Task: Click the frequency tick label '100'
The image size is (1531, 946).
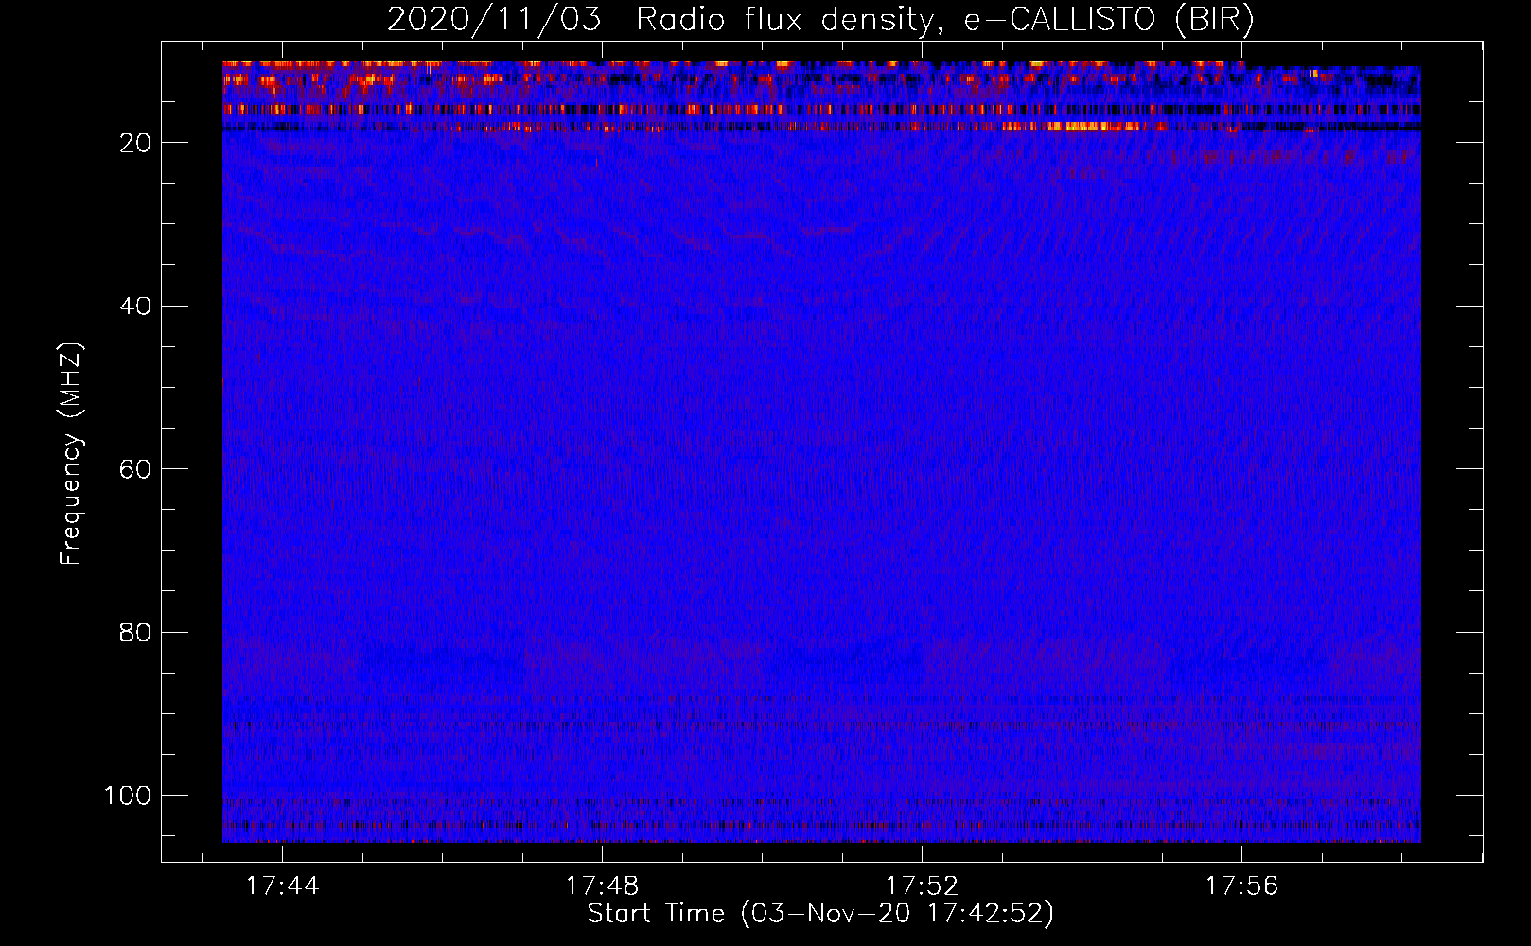Action: tap(128, 796)
